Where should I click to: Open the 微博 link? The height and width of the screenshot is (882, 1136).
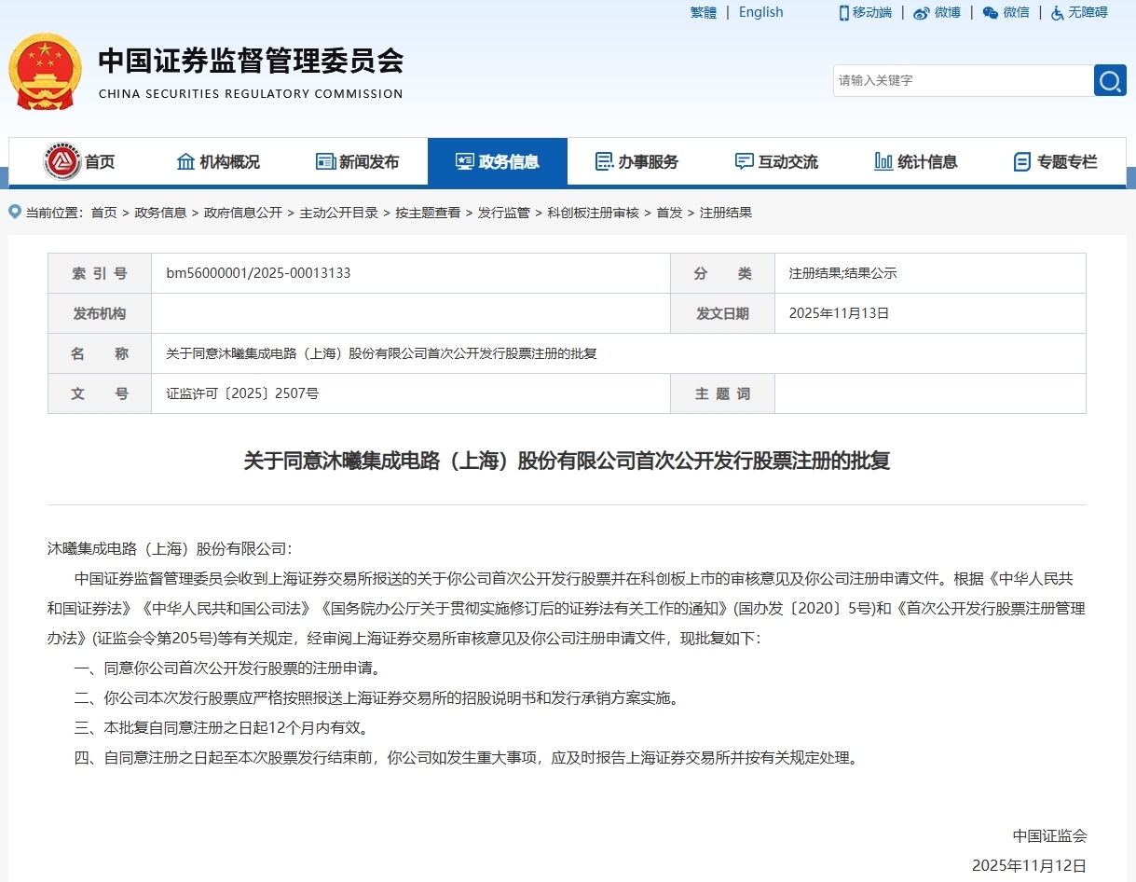click(948, 12)
